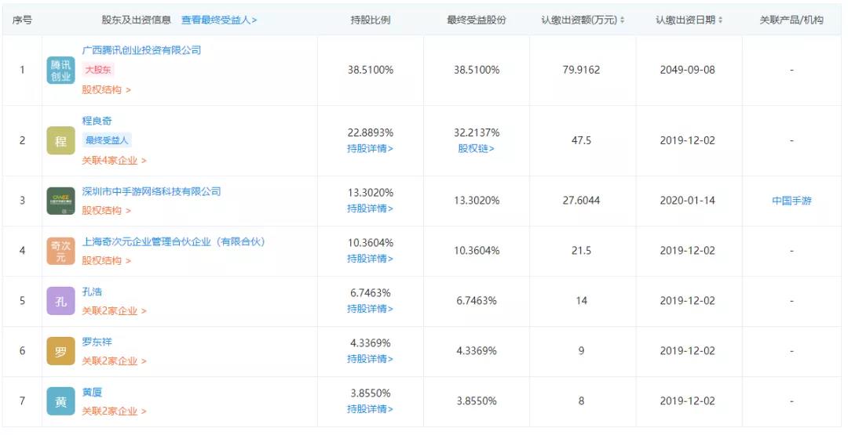The height and width of the screenshot is (435, 848).
Task: Open 中国手游 related product link
Action: click(x=791, y=201)
